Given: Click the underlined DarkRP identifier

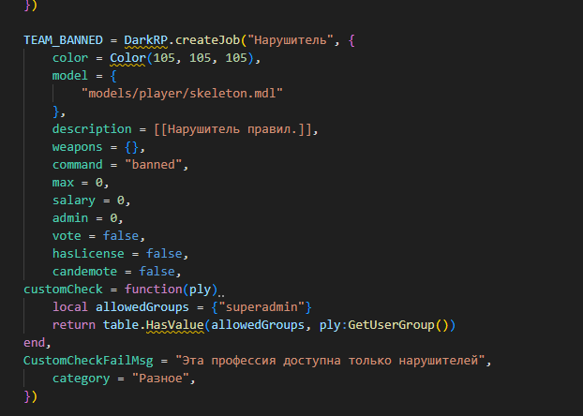Looking at the screenshot, I should tap(146, 39).
